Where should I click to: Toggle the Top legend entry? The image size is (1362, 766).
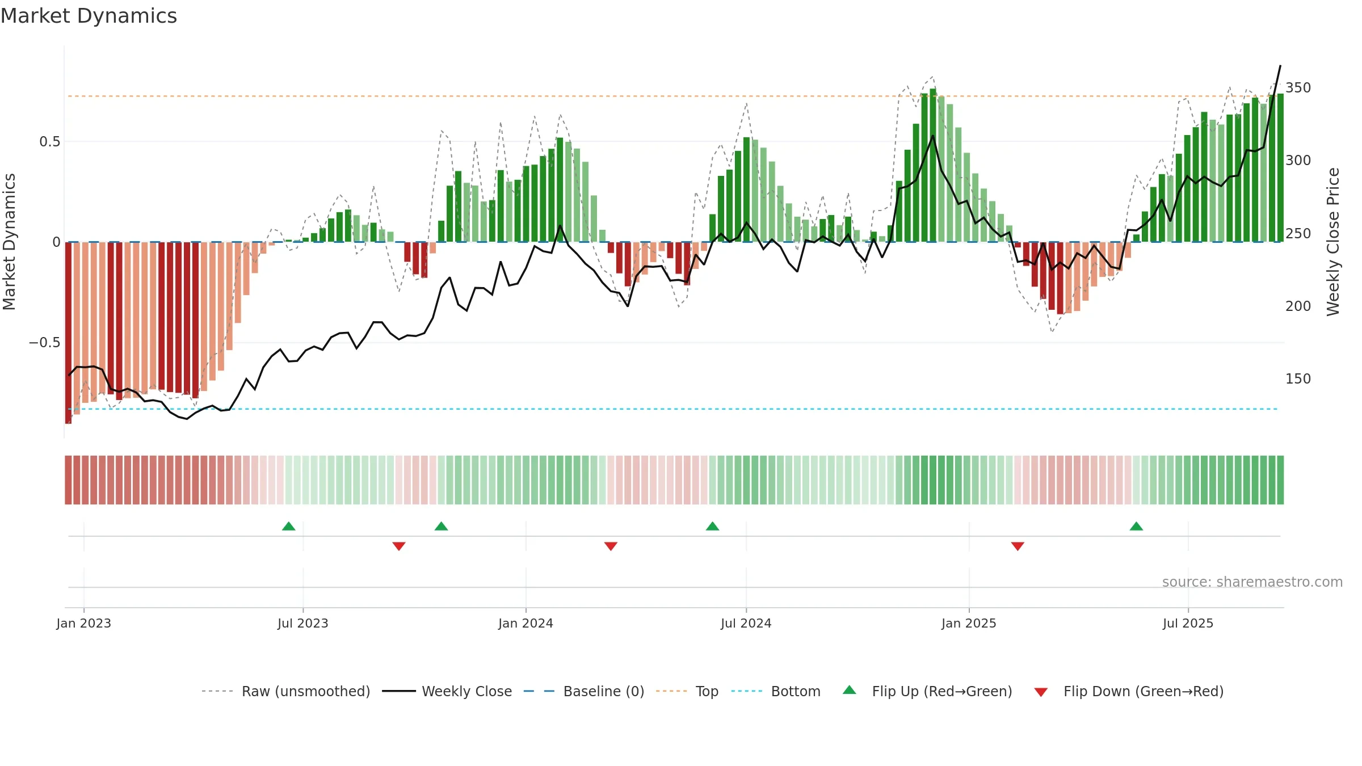[687, 691]
